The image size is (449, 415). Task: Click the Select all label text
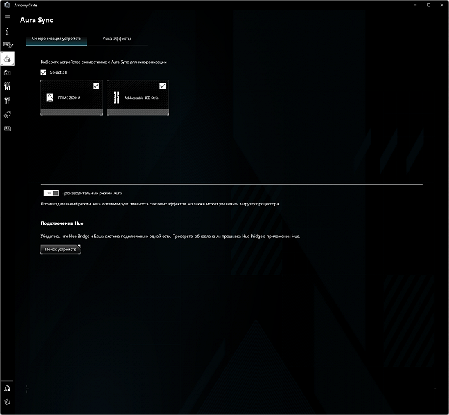coord(58,73)
